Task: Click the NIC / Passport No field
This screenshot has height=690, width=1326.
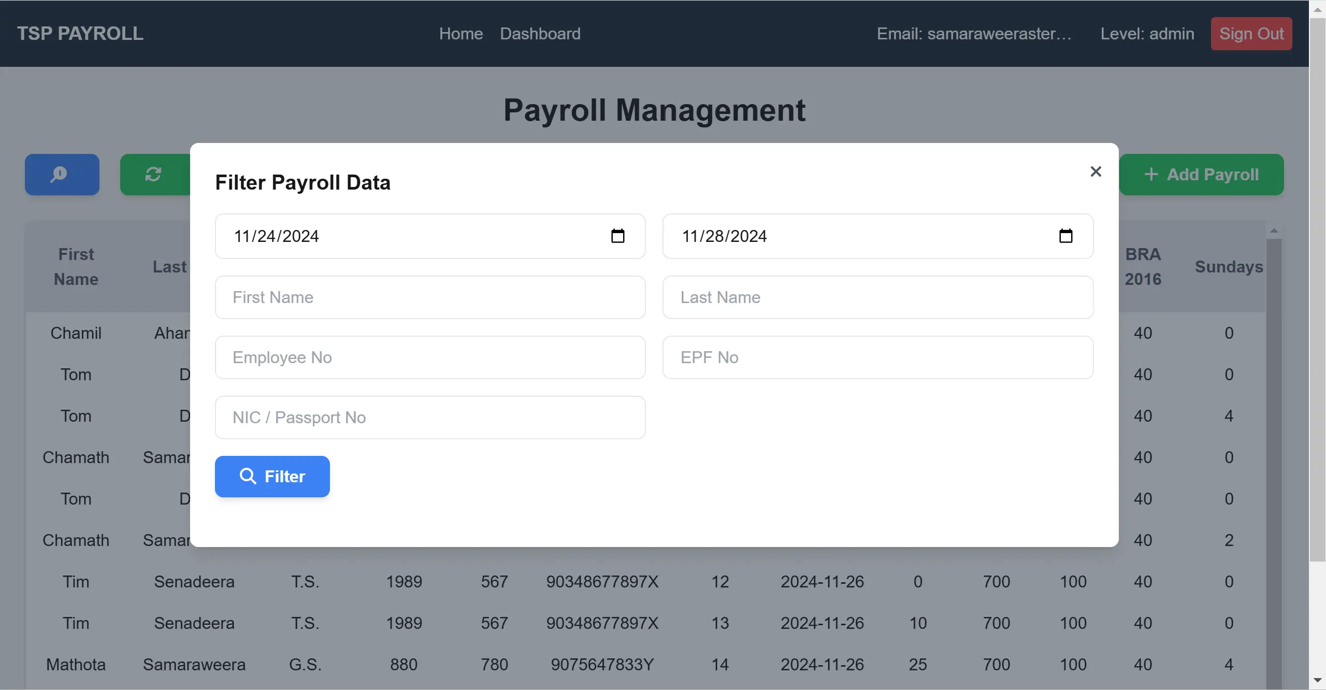Action: (430, 417)
